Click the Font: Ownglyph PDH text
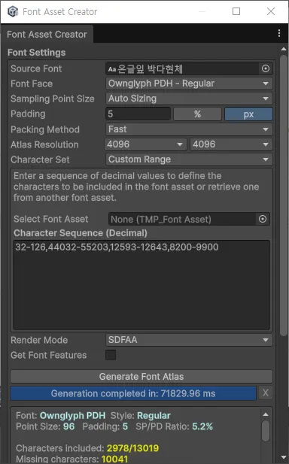Screen dimensions: 289x464 (x=60, y=415)
